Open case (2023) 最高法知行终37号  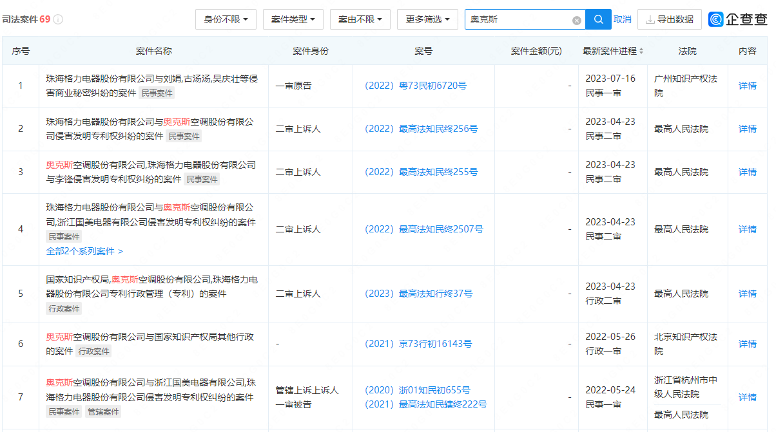(418, 294)
